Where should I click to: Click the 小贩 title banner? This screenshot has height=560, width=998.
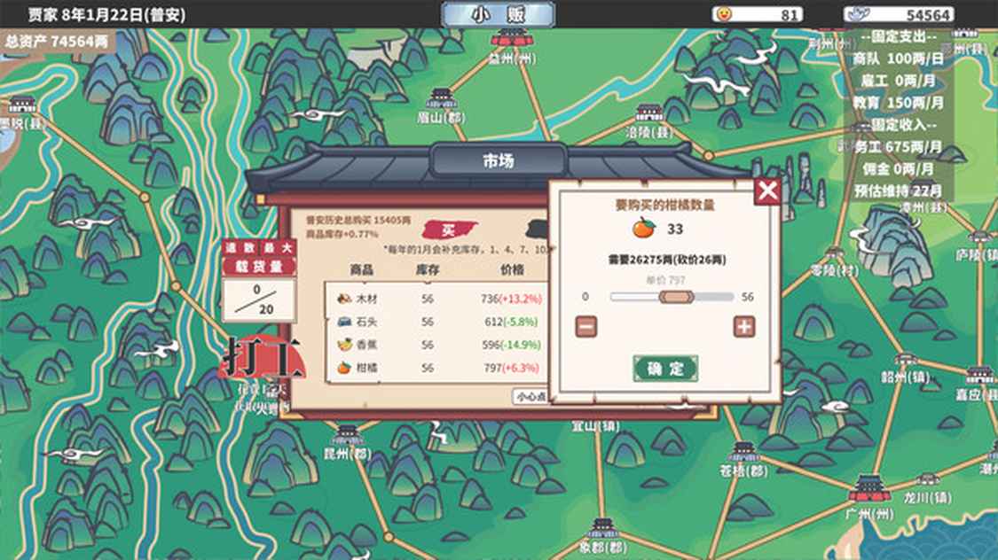(498, 14)
